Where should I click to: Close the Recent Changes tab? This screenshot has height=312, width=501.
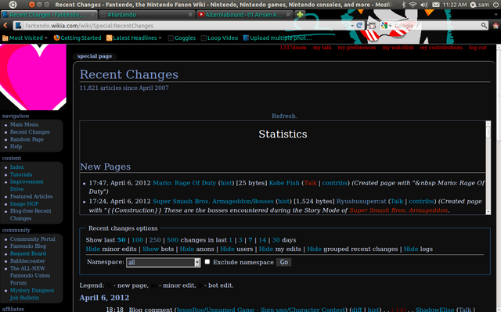click(92, 15)
